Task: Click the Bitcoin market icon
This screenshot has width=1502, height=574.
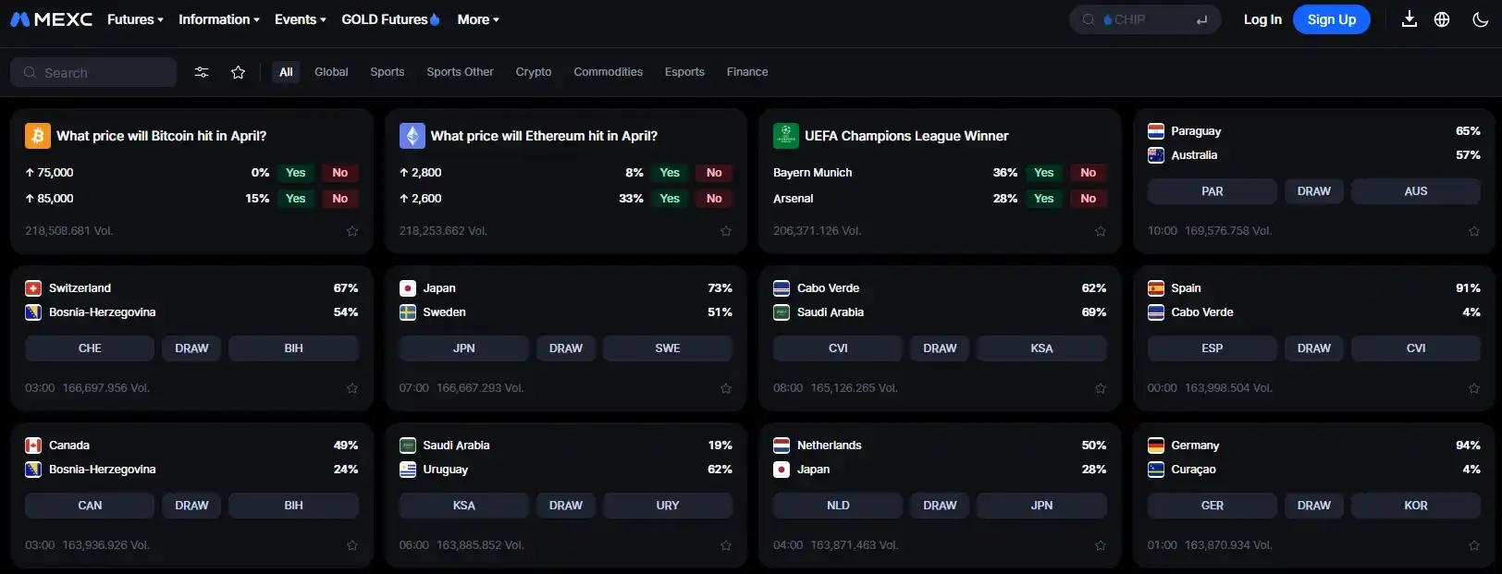Action: coord(38,136)
